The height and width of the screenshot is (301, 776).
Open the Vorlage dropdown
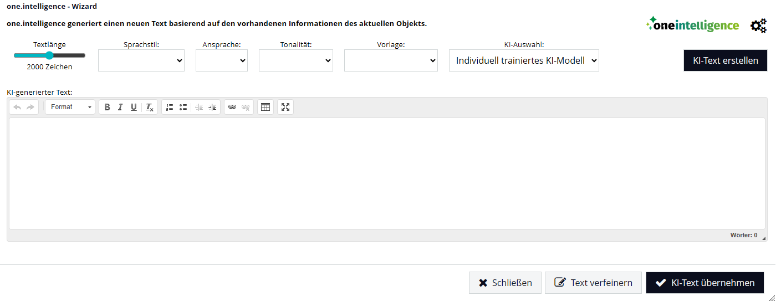391,60
